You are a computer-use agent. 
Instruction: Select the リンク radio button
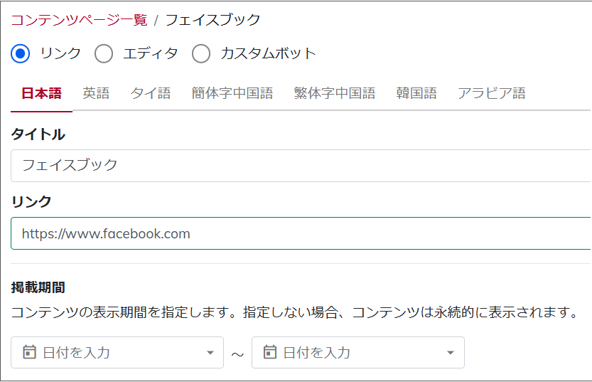point(21,53)
